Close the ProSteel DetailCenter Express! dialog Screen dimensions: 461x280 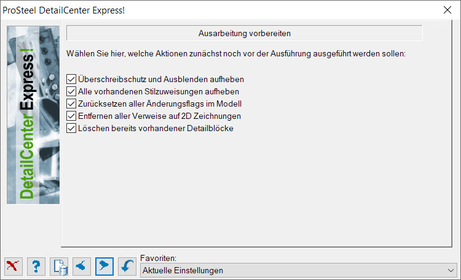tap(447, 10)
